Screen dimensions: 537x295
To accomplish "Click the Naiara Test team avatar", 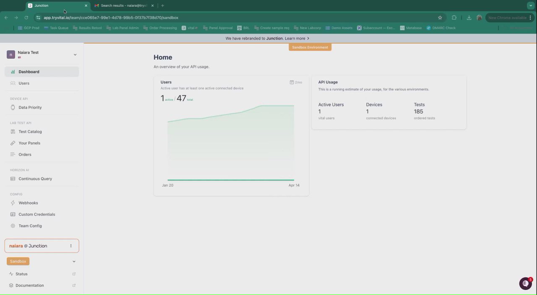I will pos(11,55).
